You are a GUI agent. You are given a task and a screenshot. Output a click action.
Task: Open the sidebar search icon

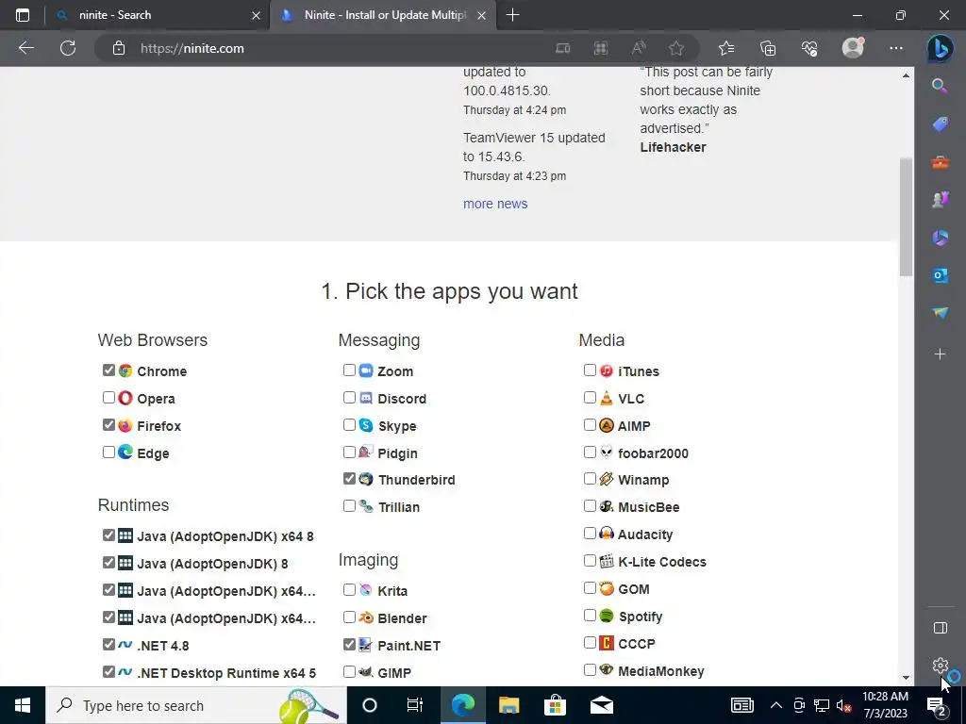coord(941,86)
